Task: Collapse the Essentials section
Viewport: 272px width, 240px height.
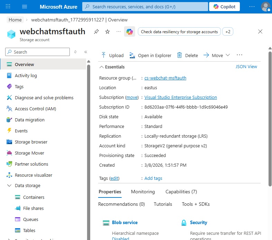Action: click(101, 67)
